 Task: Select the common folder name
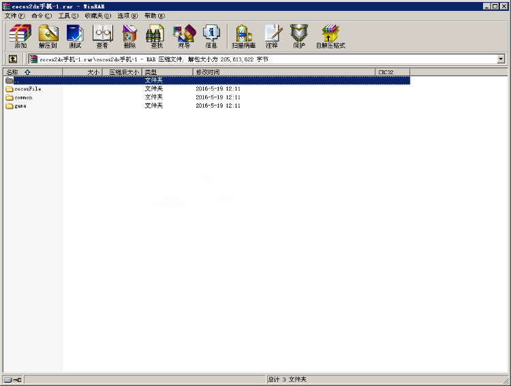(x=23, y=97)
